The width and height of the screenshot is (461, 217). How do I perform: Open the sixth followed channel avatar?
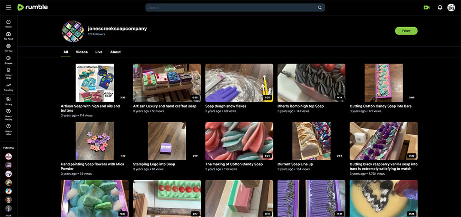(x=8, y=200)
